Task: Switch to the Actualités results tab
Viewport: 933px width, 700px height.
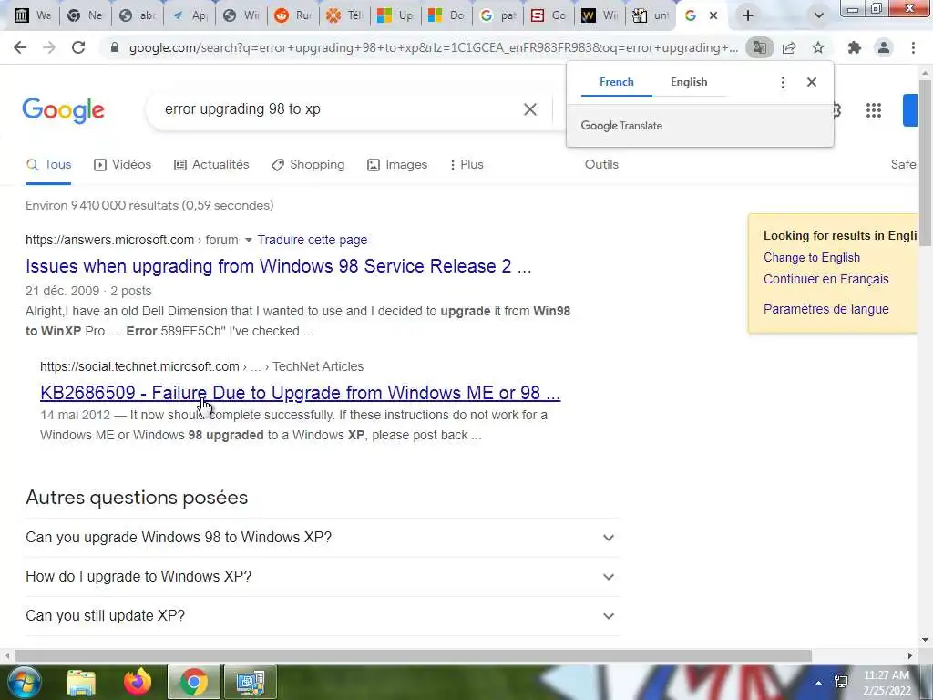Action: pos(211,165)
